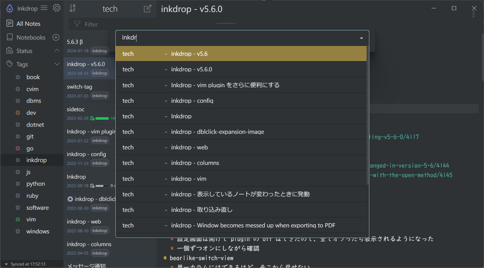Choose 'inkdrop - 取り込み直し' result
The width and height of the screenshot is (484, 268).
[241, 210]
